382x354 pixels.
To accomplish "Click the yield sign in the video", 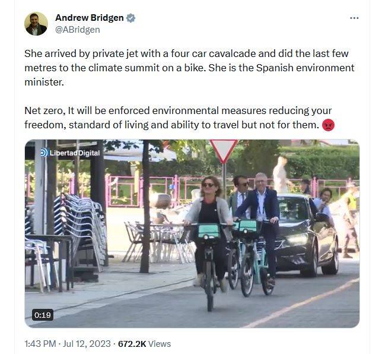I will (223, 150).
